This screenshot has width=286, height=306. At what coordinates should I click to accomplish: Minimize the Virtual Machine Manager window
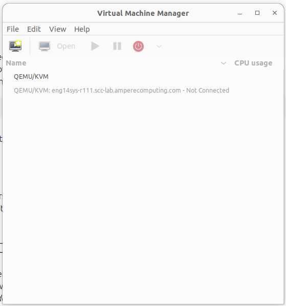240,13
